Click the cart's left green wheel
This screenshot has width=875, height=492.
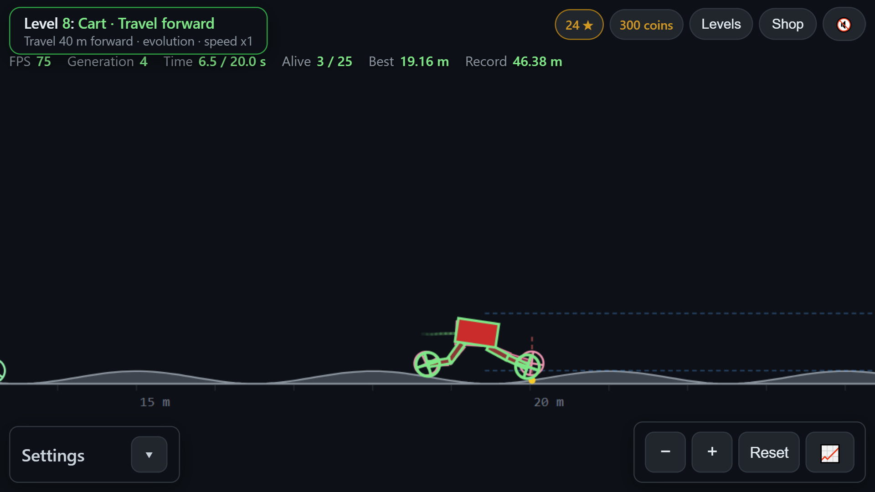(x=427, y=364)
